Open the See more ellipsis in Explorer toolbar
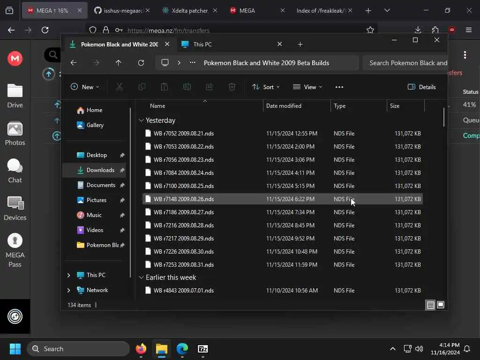Image resolution: width=480 pixels, height=360 pixels. click(339, 87)
